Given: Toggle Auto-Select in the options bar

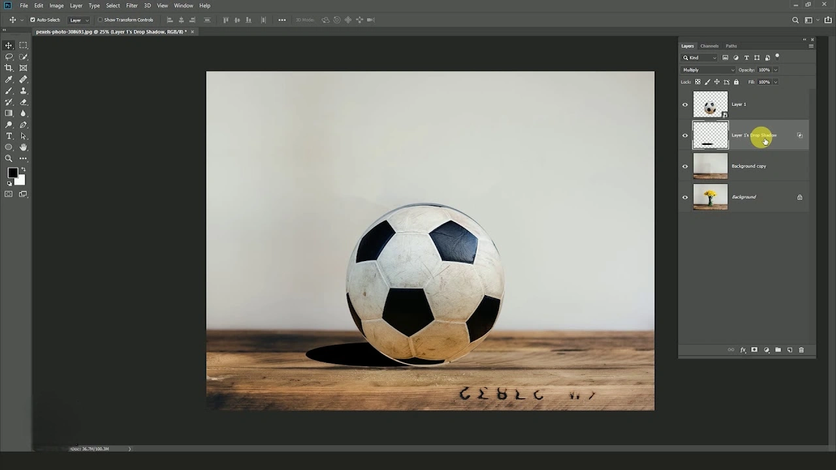Looking at the screenshot, I should point(32,20).
